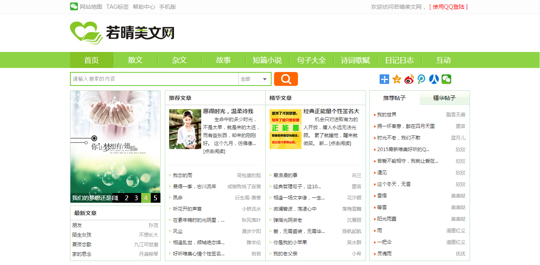Screen dimensions: 540x265
Task: Select slide 5 in banner carousel
Action: click(156, 198)
